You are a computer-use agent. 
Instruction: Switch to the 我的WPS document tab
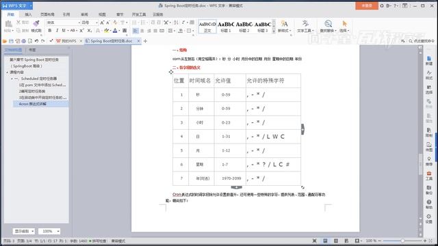pyautogui.click(x=66, y=41)
